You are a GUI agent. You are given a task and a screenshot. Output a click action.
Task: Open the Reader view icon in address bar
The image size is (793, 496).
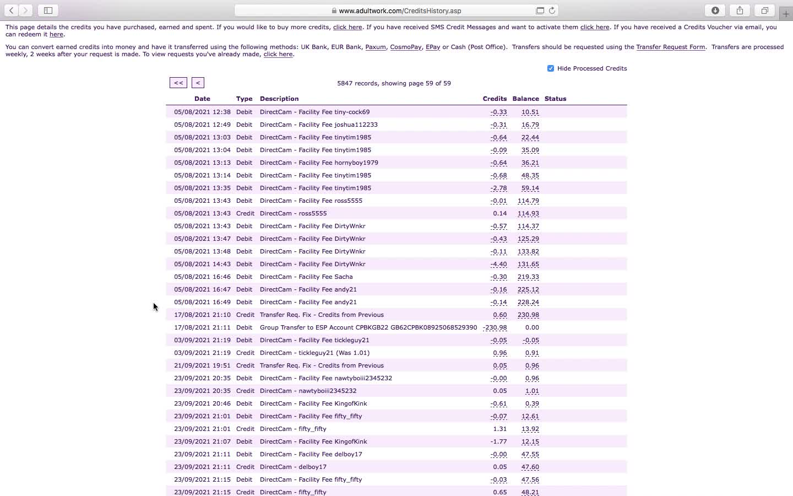tap(540, 10)
